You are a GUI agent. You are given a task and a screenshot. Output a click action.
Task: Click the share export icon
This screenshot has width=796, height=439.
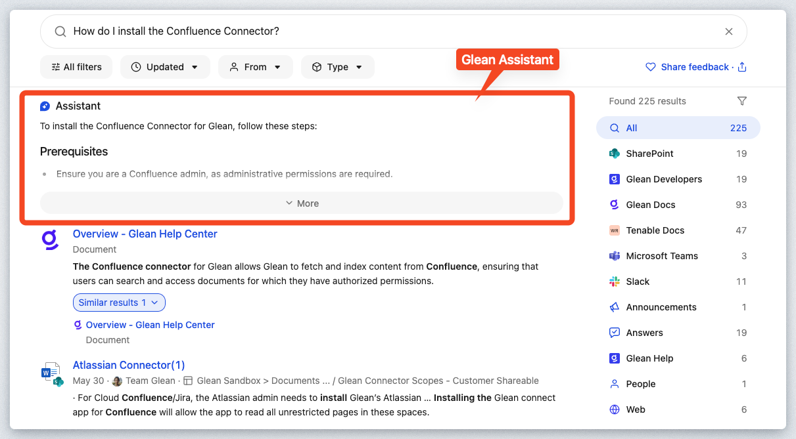click(x=742, y=67)
